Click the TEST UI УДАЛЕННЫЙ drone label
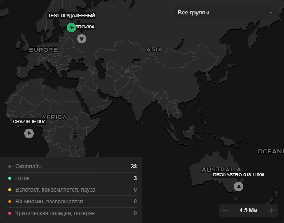The image size is (284, 223). coord(71,16)
